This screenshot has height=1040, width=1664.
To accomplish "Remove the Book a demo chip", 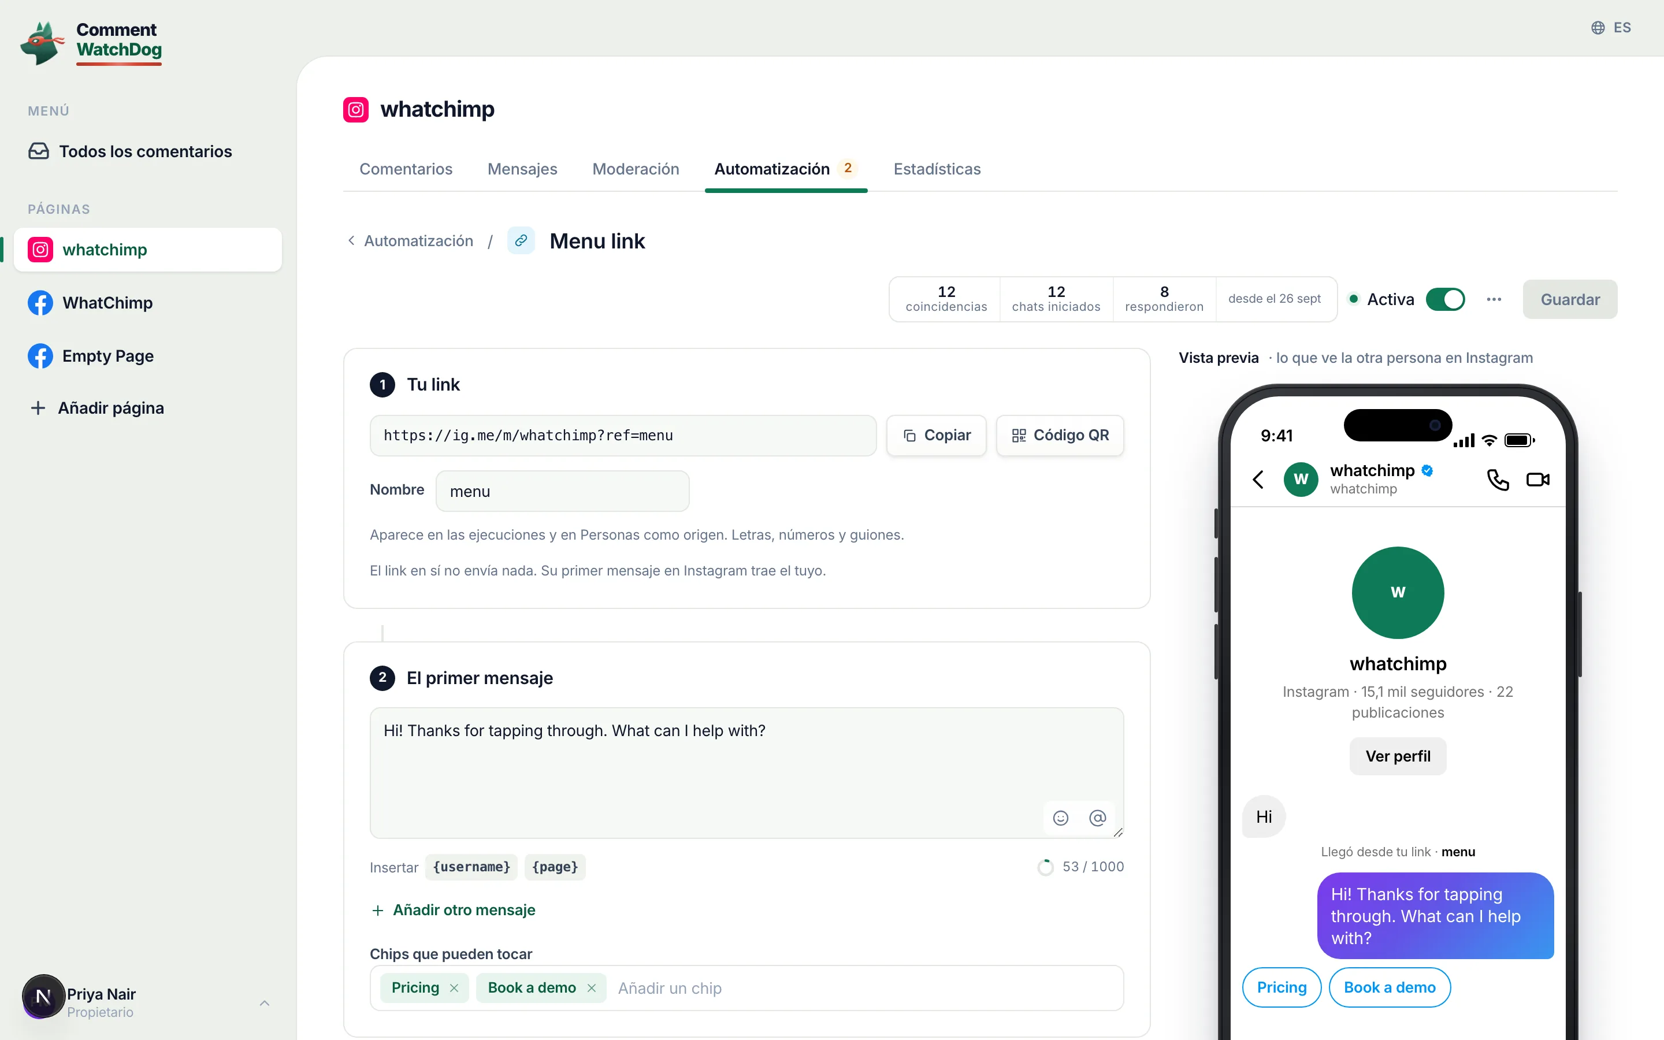I will click(591, 988).
